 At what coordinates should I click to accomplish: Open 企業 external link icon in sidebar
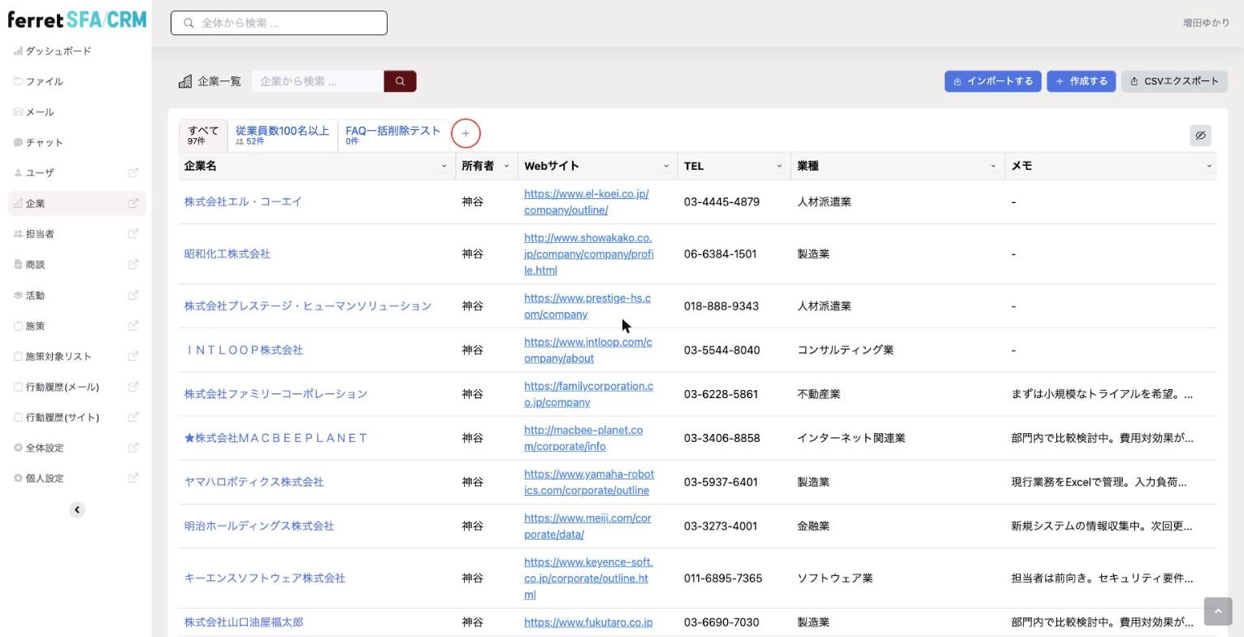(133, 203)
